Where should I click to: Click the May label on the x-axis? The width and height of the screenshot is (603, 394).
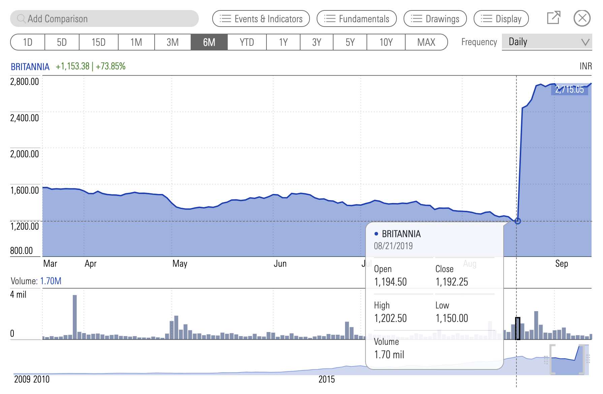pyautogui.click(x=180, y=264)
